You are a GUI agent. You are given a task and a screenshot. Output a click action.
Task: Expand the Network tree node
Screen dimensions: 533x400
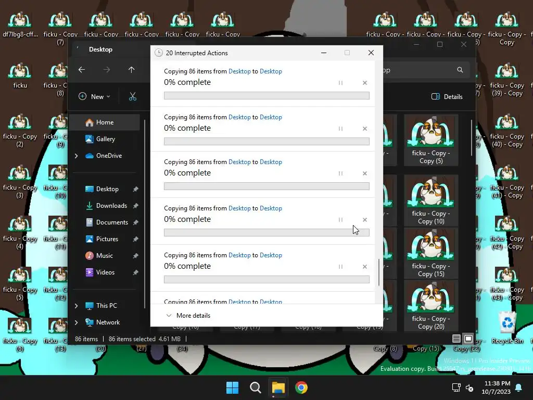coord(76,322)
